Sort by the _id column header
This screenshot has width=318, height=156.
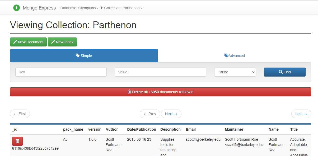tap(15, 129)
